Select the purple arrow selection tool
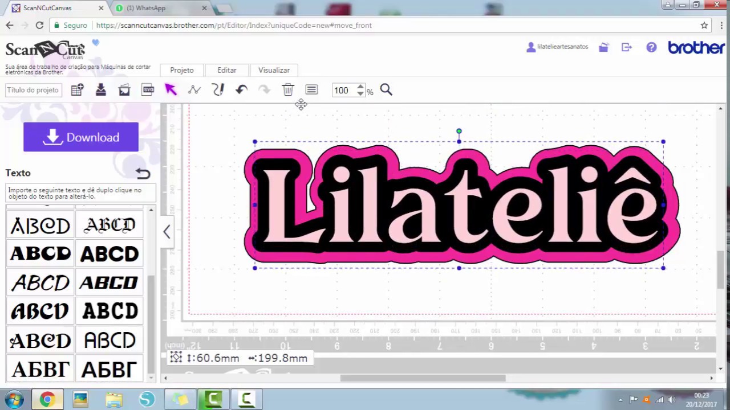The image size is (730, 410). pos(171,89)
